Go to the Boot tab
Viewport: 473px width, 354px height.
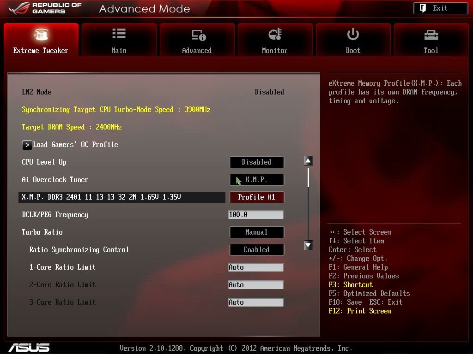point(353,40)
